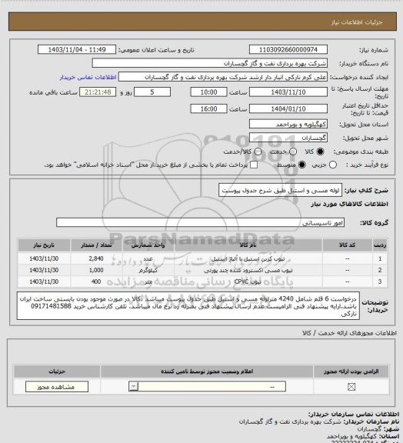The height and width of the screenshot is (443, 403).
Task: Open the permit status dropdown
Action: 207,387
